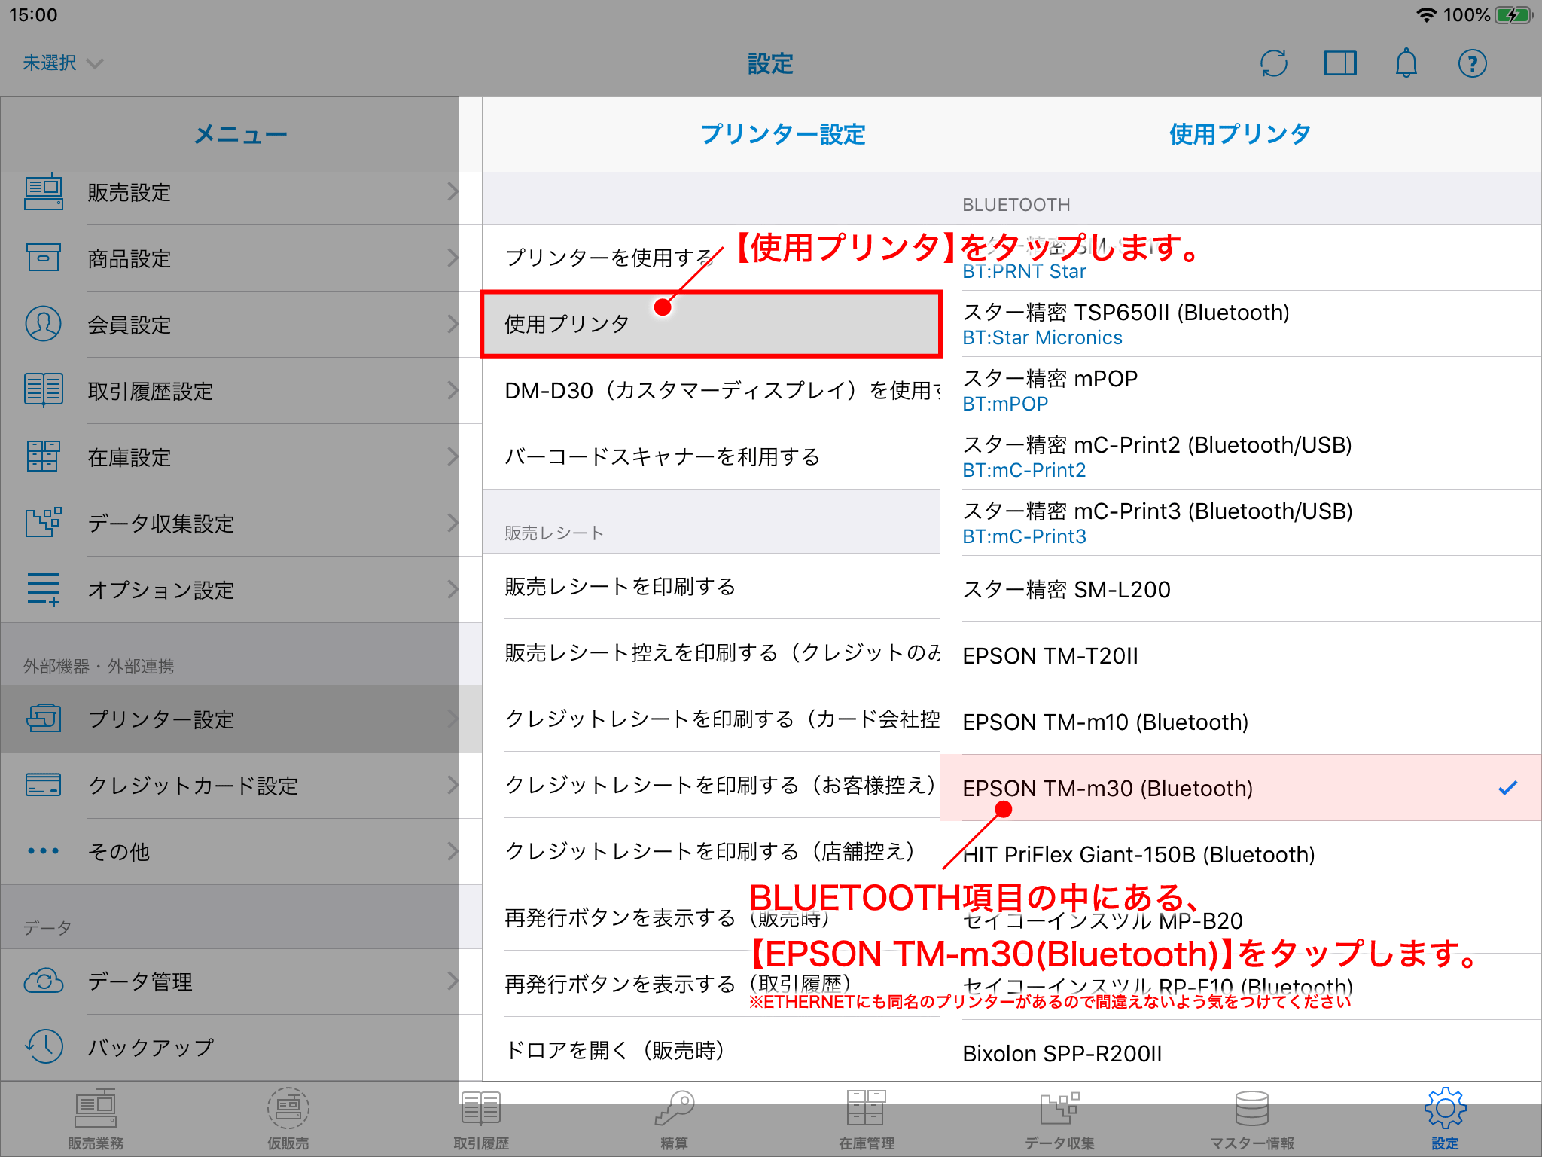Image resolution: width=1542 pixels, height=1157 pixels.
Task: Tap the オプション設定 list icon
Action: (x=44, y=589)
